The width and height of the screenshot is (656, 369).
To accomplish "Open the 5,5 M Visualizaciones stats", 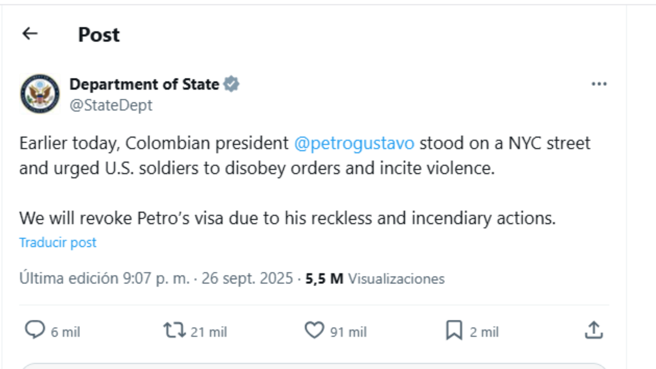I will (375, 279).
